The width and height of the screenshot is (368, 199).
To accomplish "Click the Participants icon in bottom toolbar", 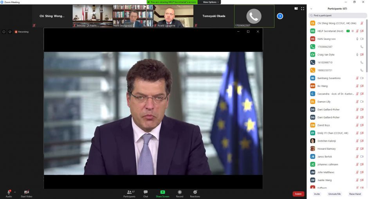I will point(129,192).
